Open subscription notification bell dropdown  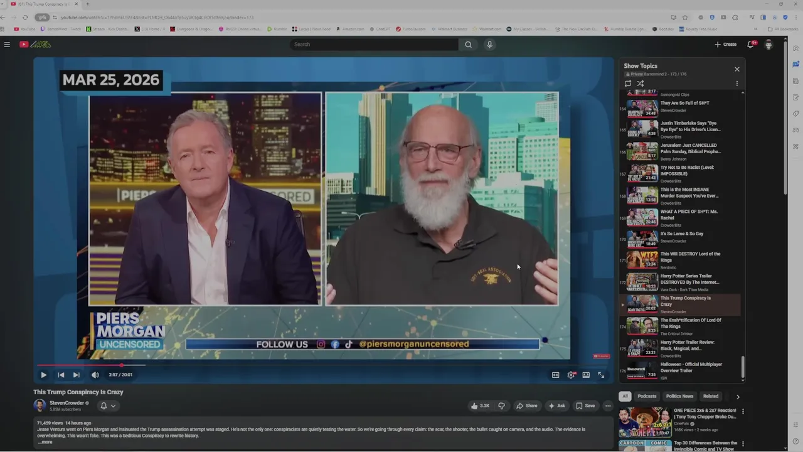[107, 406]
